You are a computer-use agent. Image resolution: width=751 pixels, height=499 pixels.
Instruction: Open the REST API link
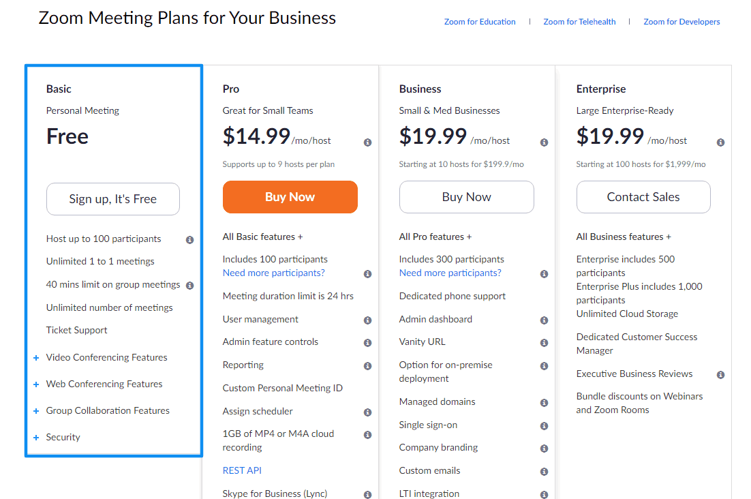point(242,470)
